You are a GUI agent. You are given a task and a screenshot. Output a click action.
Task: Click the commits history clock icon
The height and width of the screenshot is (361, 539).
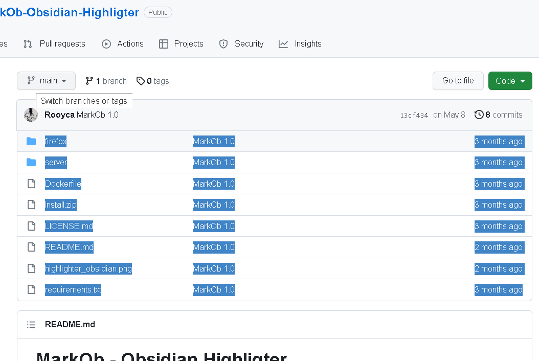click(x=479, y=115)
